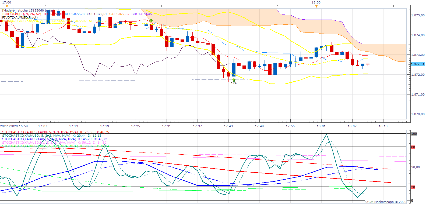The image size is (426, 204).
Task: Click the orange session marker at 18:00
Action: pos(316,6)
